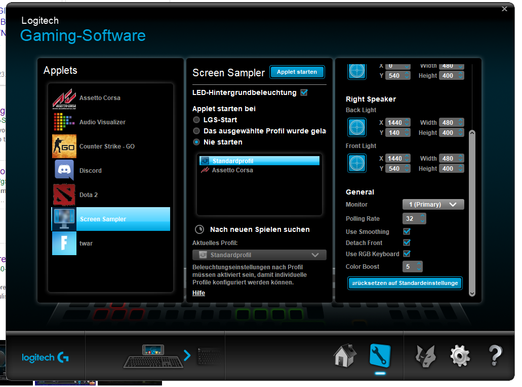Screen dimensions: 522x387
Task: Click Front Light X value 1440 field
Action: (x=395, y=159)
